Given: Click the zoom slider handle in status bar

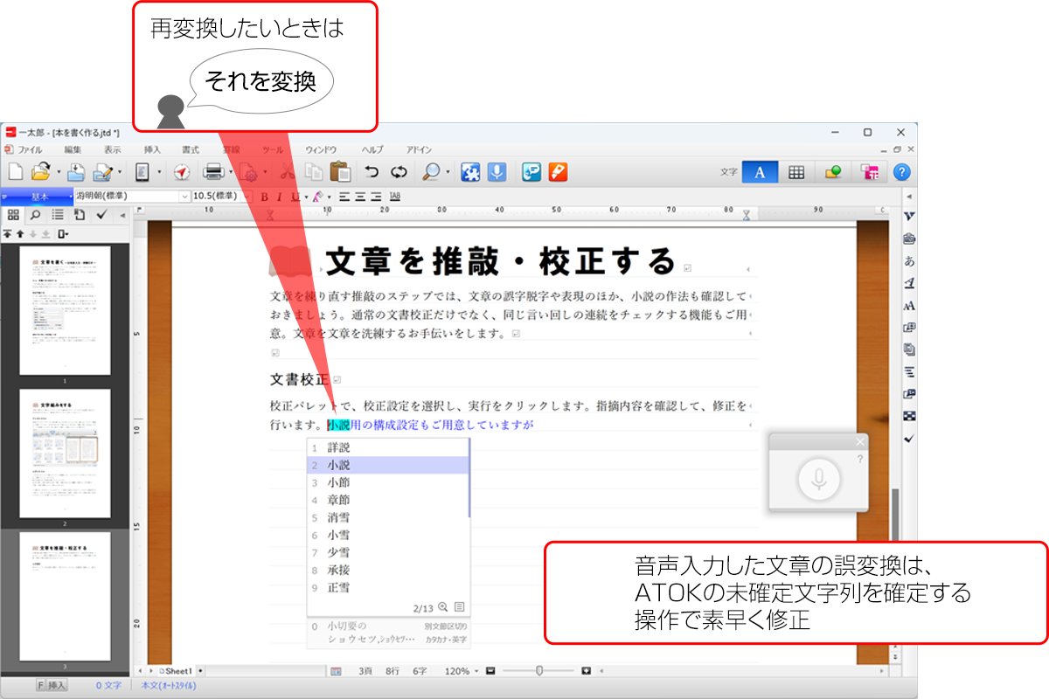Looking at the screenshot, I should pos(539,671).
